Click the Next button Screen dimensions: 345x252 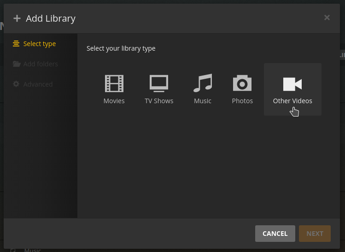315,234
